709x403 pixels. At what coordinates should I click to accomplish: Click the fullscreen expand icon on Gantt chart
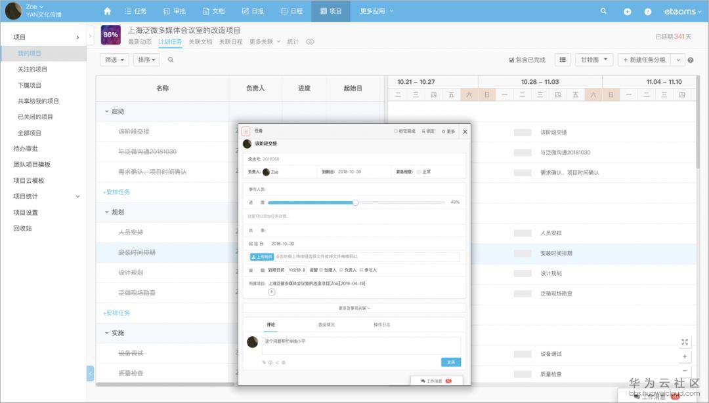click(685, 342)
